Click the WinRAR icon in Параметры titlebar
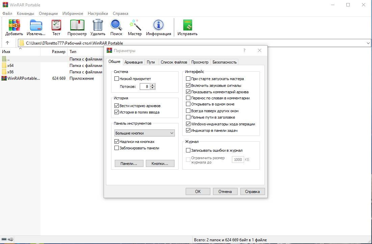Viewport: 372px width, 244px height. pos(109,50)
